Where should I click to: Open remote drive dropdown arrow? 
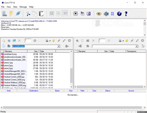pyautogui.click(x=123, y=41)
